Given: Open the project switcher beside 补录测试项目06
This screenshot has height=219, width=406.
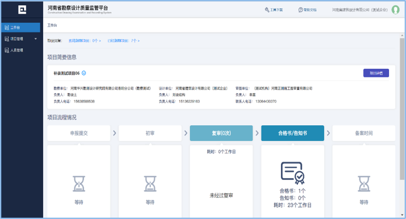Looking at the screenshot, I should point(84,73).
